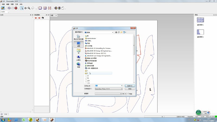Click the Desktop shortcut in dialog sidebar

tap(78, 44)
